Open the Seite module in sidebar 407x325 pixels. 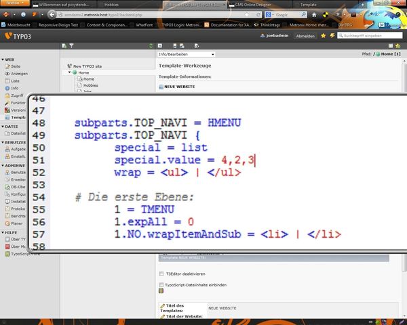(15, 66)
